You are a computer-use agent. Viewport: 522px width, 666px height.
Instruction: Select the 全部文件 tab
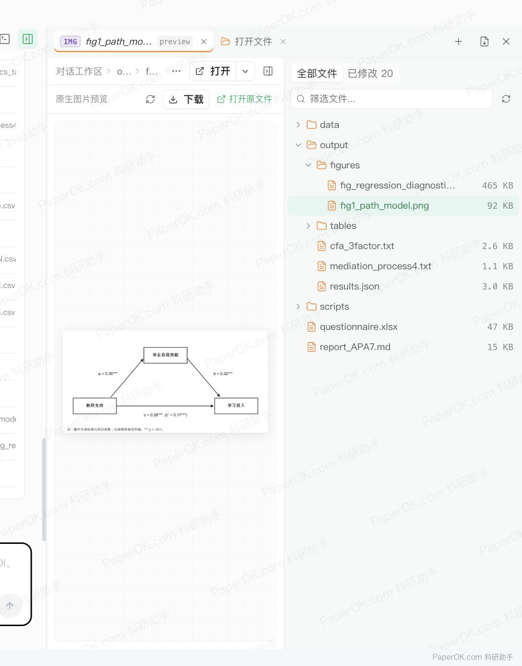(317, 73)
